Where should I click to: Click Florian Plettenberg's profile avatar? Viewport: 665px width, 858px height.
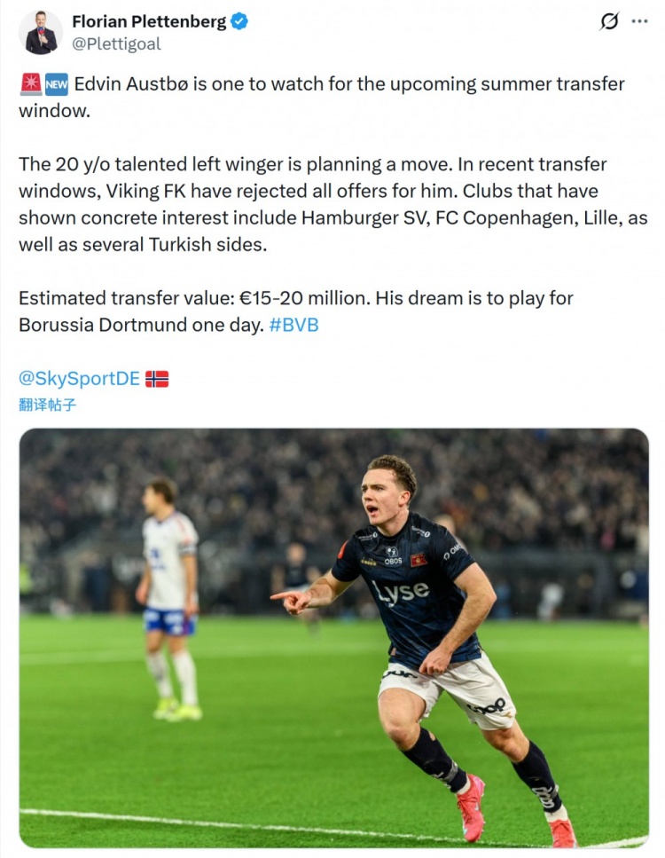click(x=41, y=33)
